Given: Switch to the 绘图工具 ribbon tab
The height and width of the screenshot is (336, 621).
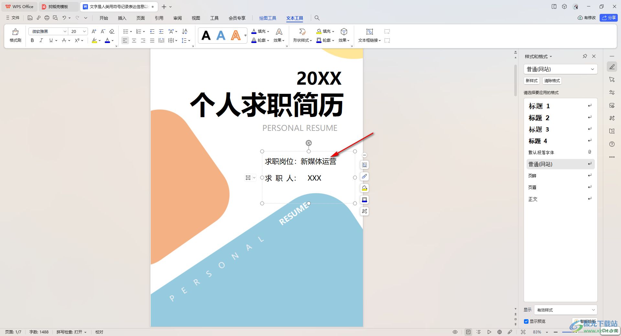Looking at the screenshot, I should [268, 18].
